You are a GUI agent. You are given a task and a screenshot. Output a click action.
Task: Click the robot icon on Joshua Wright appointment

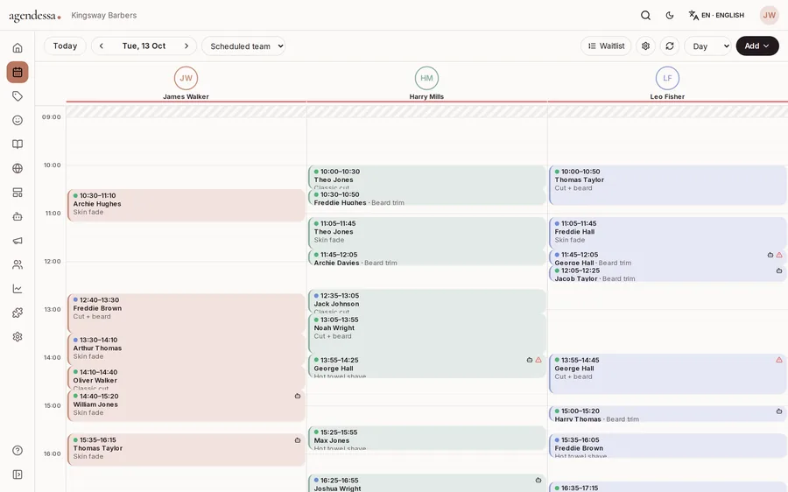click(x=538, y=480)
